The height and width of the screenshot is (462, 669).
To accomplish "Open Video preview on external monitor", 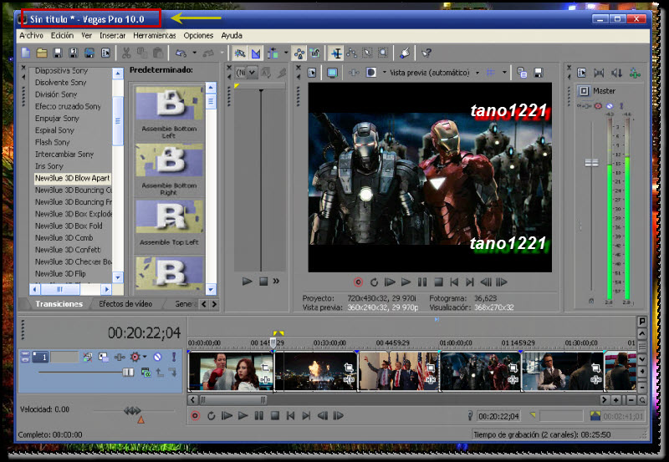I will (x=332, y=73).
